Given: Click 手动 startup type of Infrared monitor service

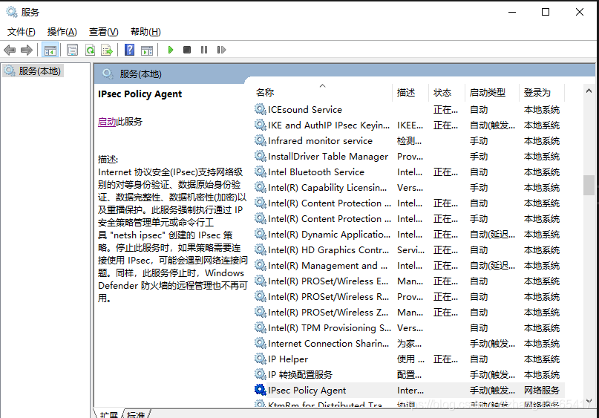Looking at the screenshot, I should pyautogui.click(x=479, y=140).
